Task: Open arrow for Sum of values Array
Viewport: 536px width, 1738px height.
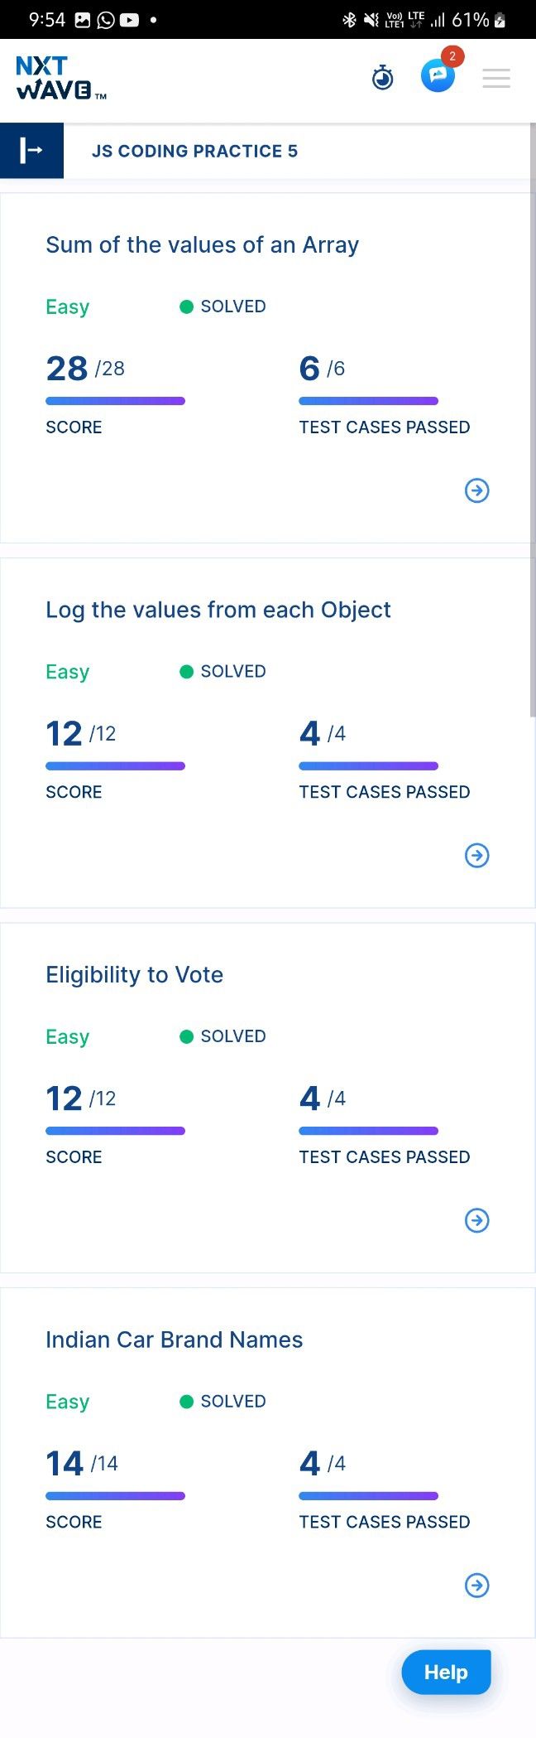Action: point(477,490)
